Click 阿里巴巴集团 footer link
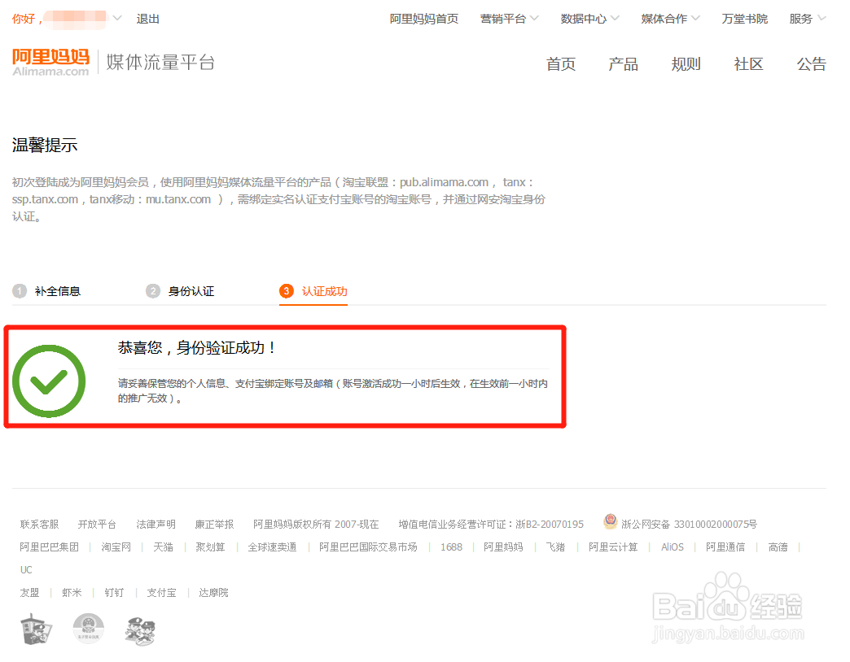 tap(49, 547)
